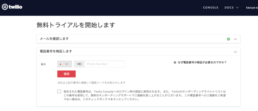Collapse the 電話番号を検証します section chevron

point(235,52)
